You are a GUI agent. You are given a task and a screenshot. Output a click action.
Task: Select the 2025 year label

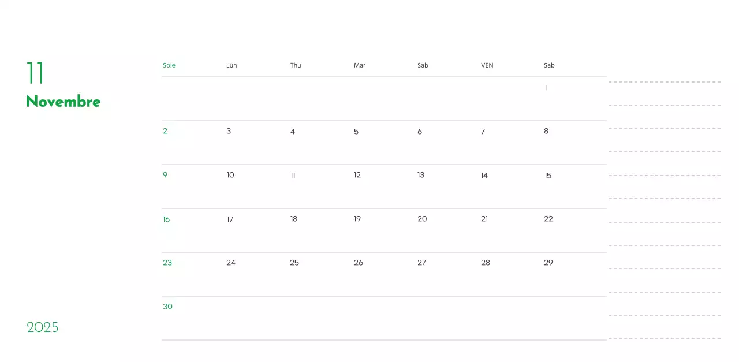[43, 327]
